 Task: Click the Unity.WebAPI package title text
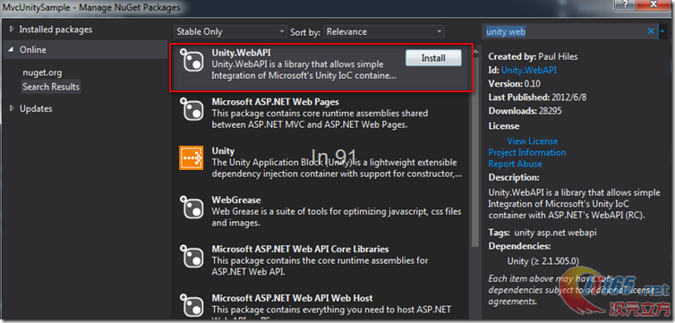pyautogui.click(x=241, y=53)
